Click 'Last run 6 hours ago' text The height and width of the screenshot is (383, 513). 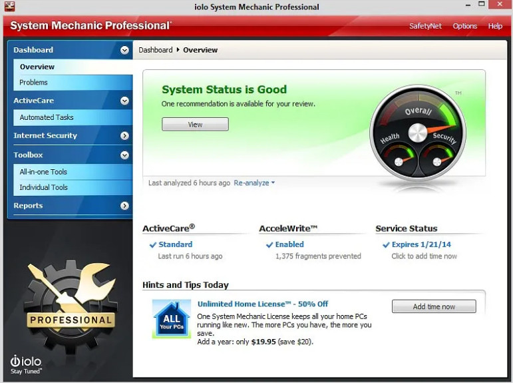pos(190,256)
